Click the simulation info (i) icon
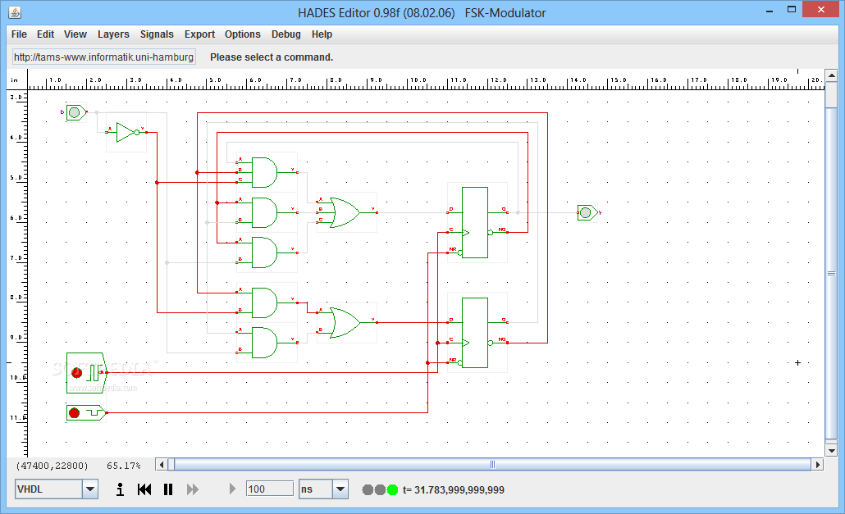845x514 pixels. pyautogui.click(x=120, y=489)
